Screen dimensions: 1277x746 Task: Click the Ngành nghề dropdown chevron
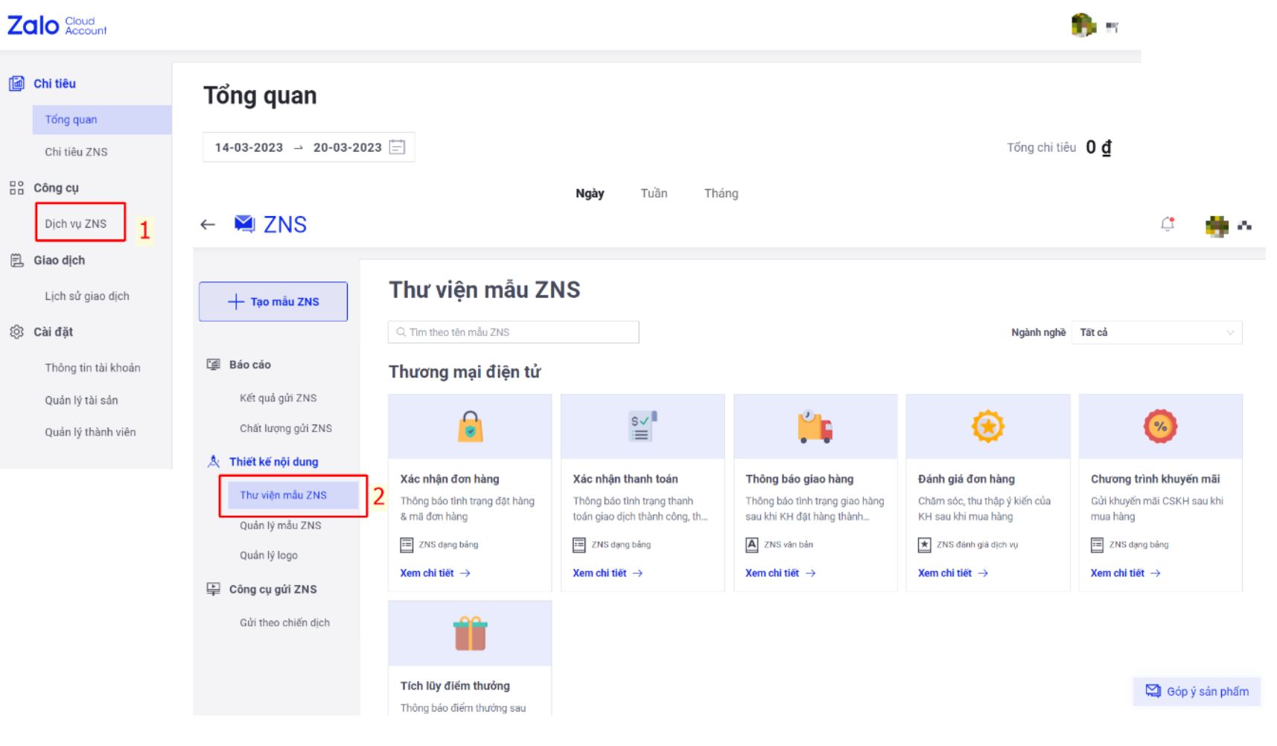coord(1230,333)
